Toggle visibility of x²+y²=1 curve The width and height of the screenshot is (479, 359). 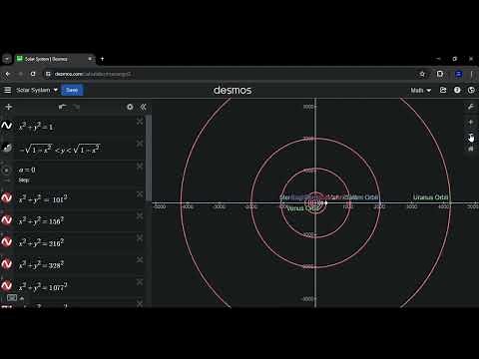[7, 126]
